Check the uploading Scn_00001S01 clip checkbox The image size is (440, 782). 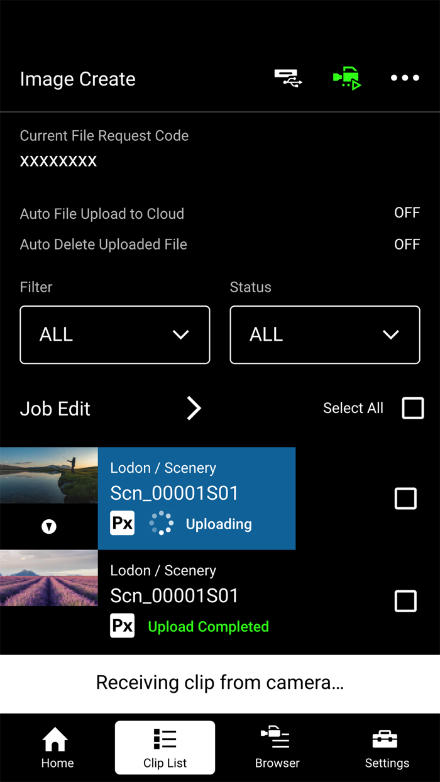click(405, 498)
